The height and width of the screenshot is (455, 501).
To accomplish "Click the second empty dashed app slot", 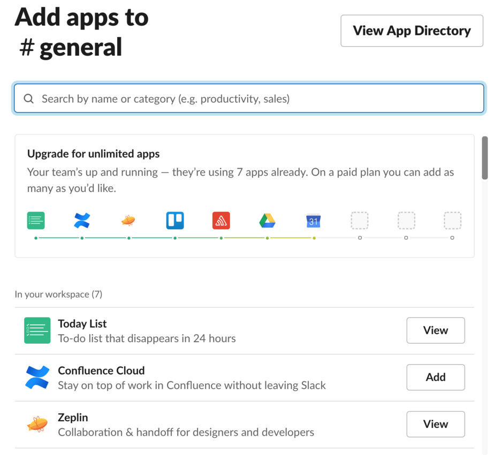I will [x=406, y=221].
